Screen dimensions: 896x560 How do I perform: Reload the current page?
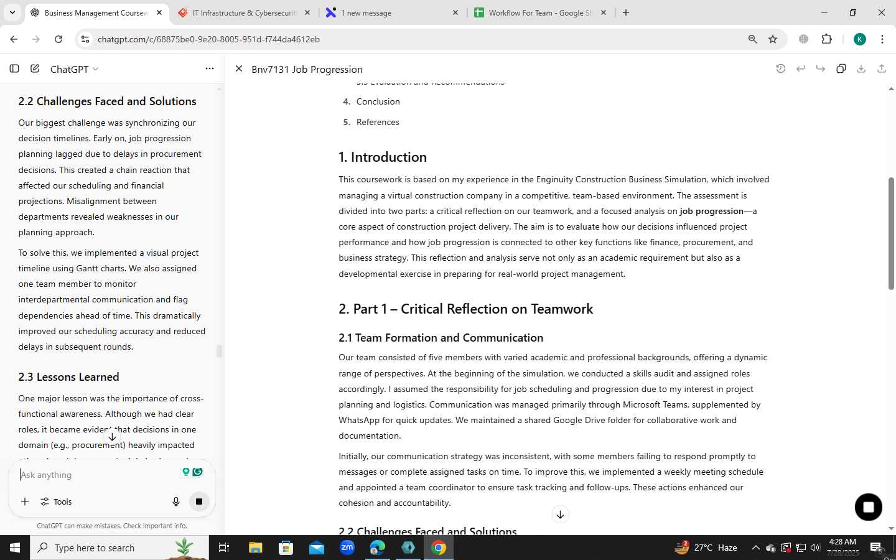(58, 39)
